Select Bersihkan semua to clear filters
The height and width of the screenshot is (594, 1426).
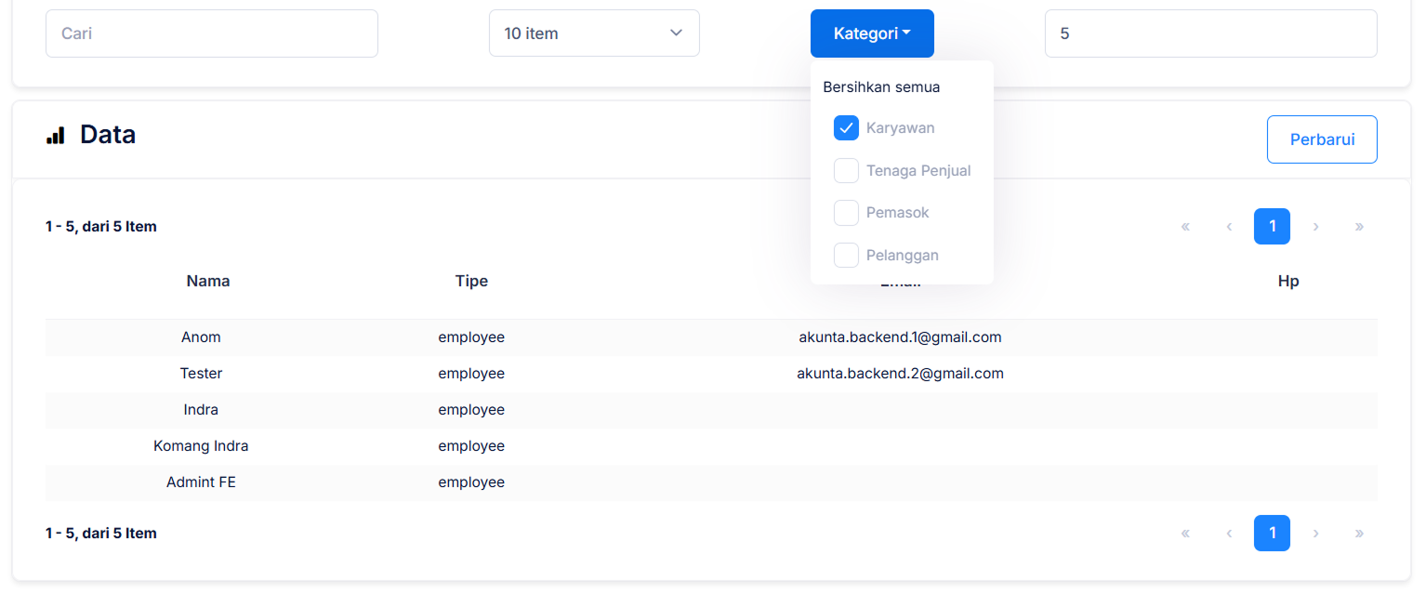(x=881, y=87)
